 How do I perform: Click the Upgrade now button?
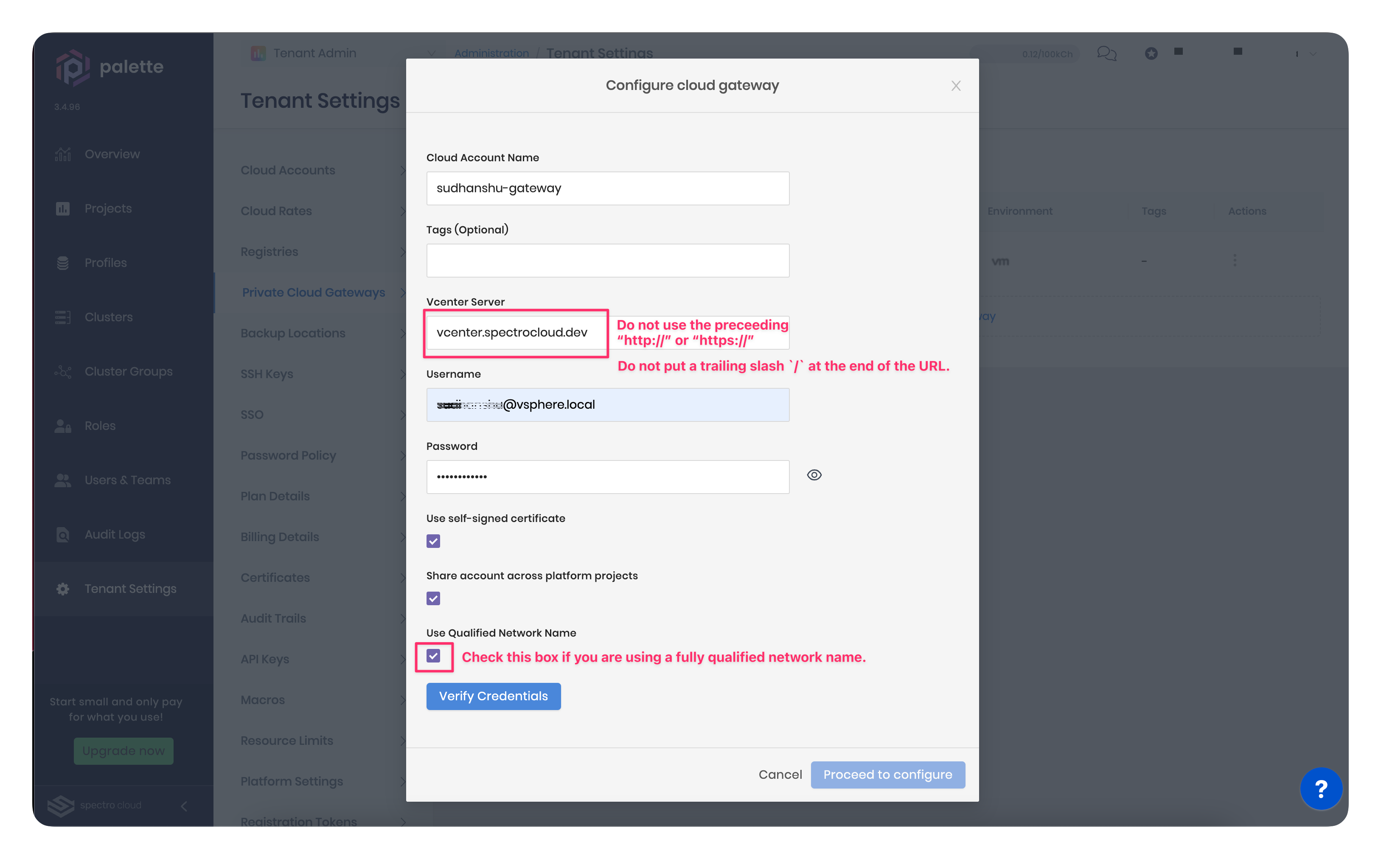pos(123,750)
